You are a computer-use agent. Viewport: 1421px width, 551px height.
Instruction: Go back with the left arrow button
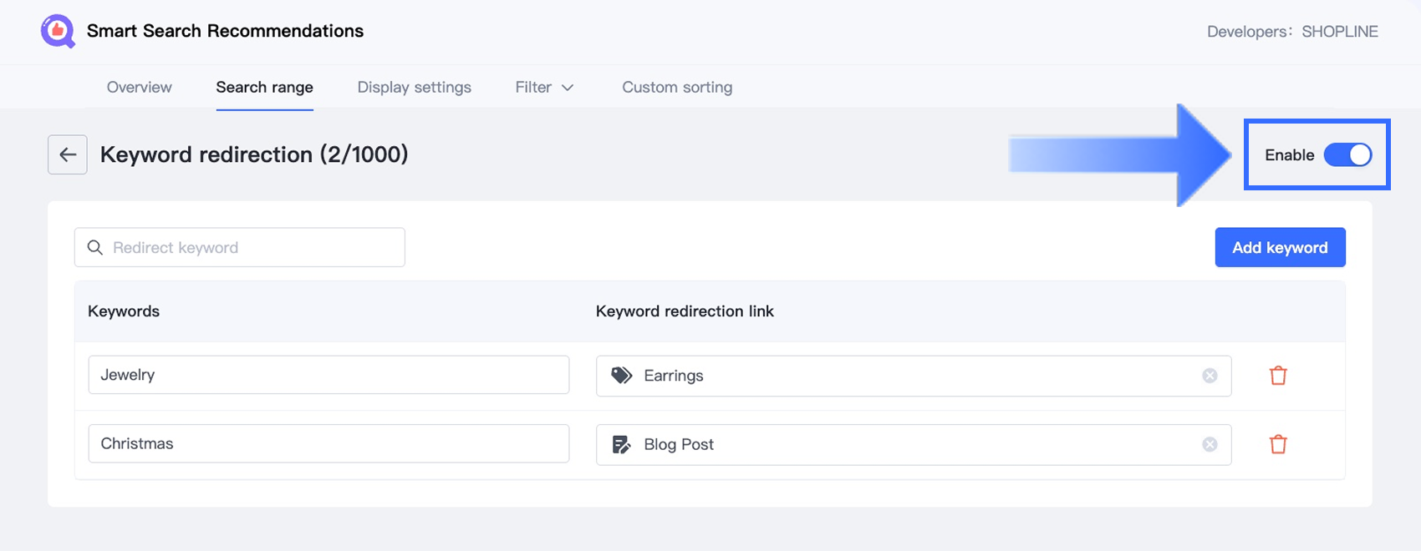pyautogui.click(x=68, y=154)
